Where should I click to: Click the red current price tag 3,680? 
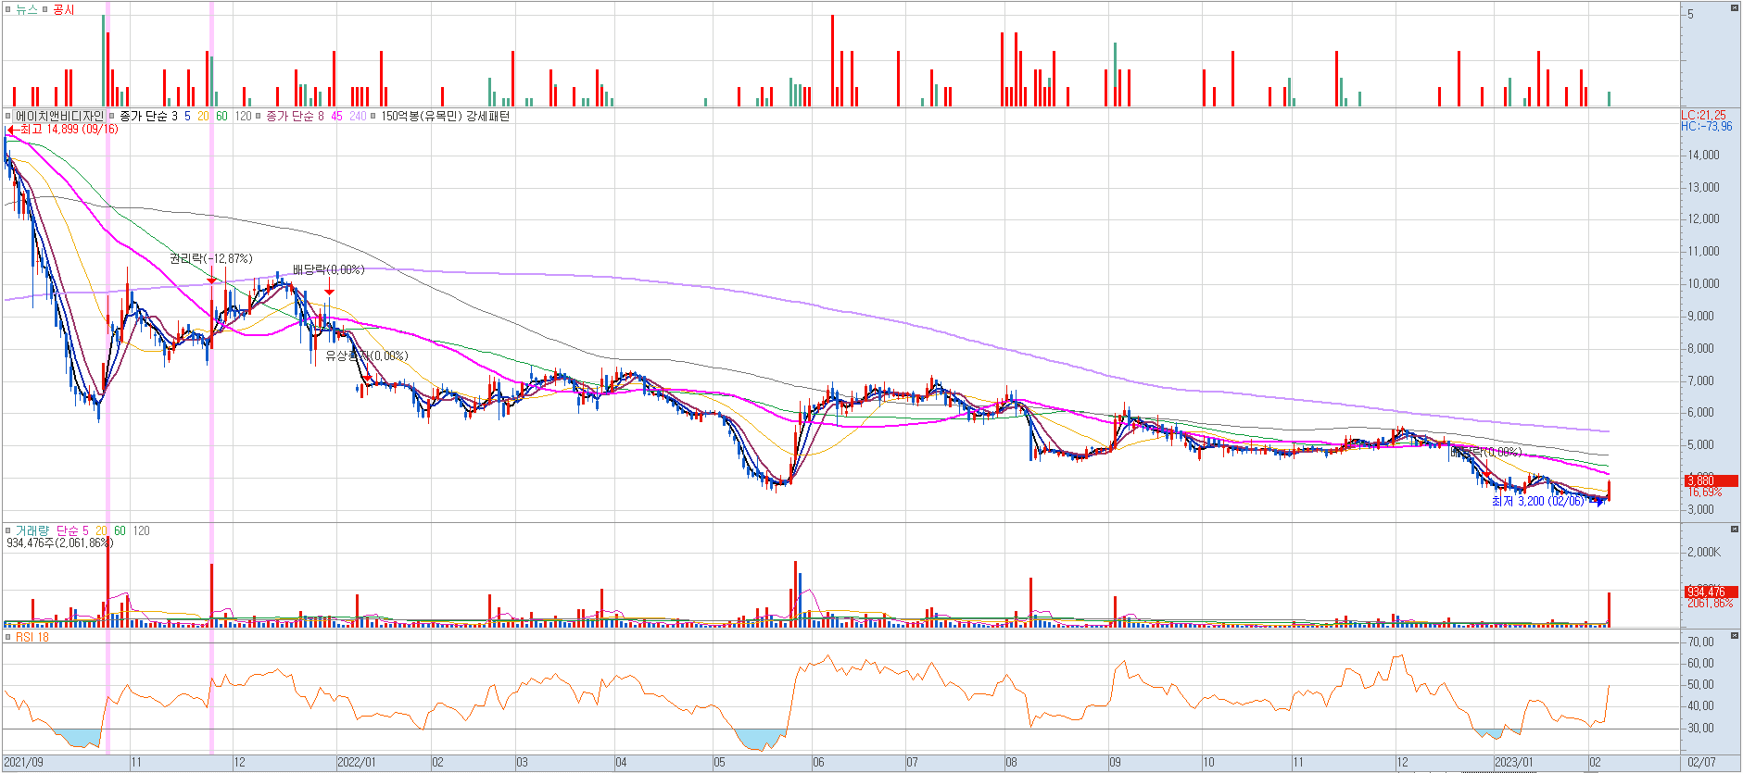(1711, 480)
